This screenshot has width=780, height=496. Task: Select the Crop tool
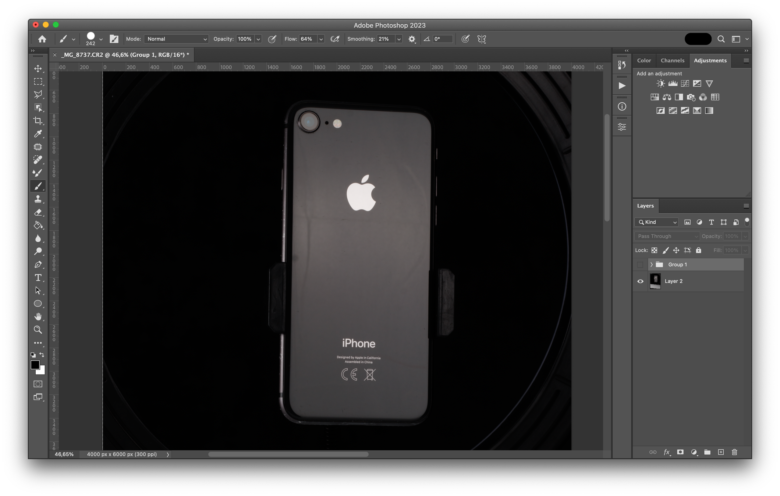[38, 121]
